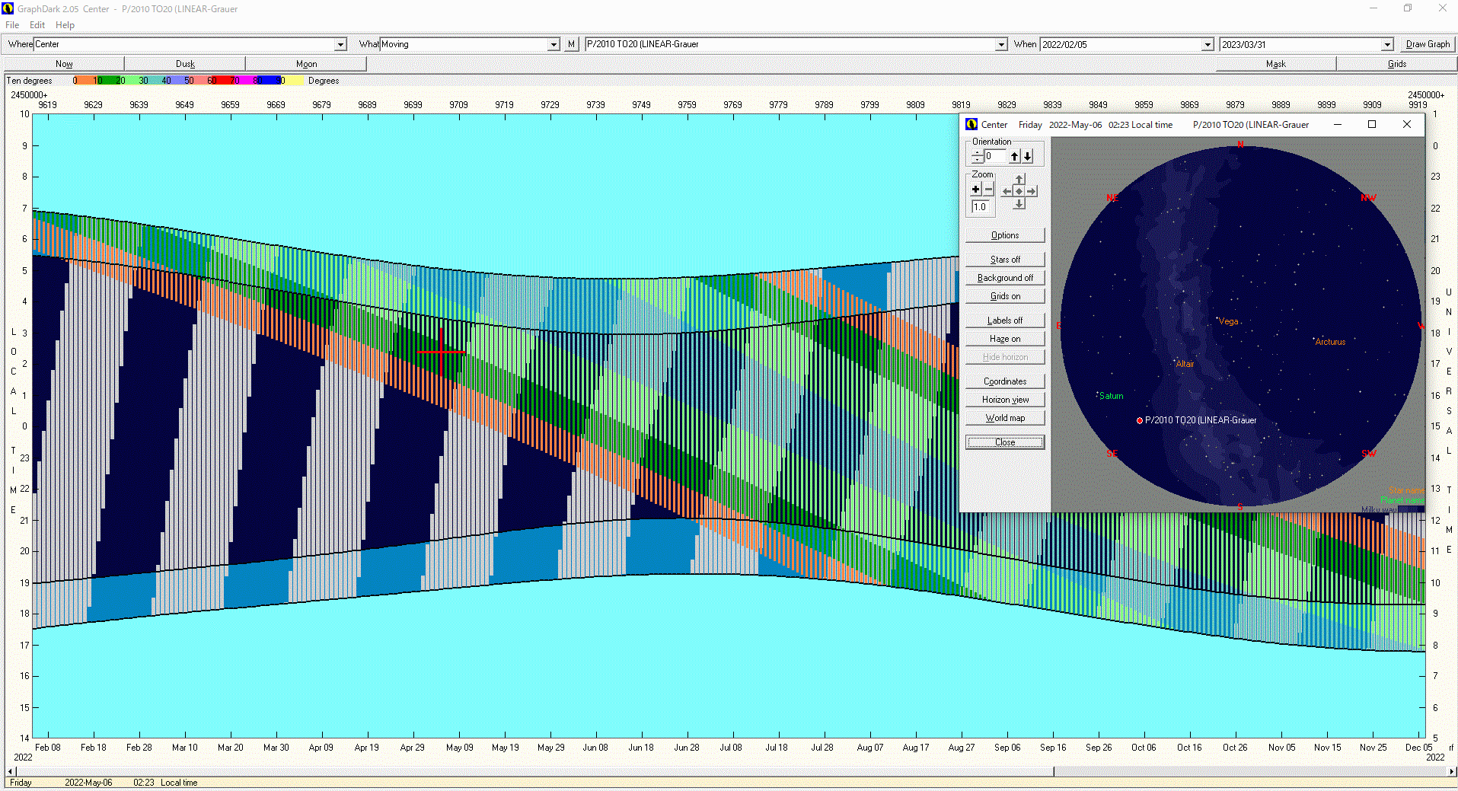Switch to Horizon view
Screen dimensions: 1458x791
click(1005, 400)
